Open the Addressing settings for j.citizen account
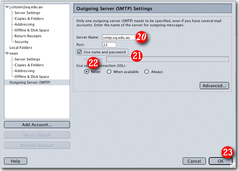The width and height of the screenshot is (239, 171). point(24,24)
